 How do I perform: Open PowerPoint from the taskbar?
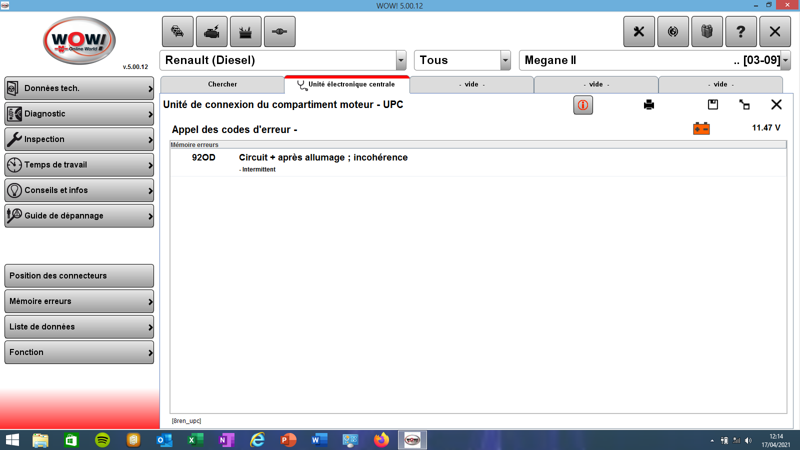[288, 440]
